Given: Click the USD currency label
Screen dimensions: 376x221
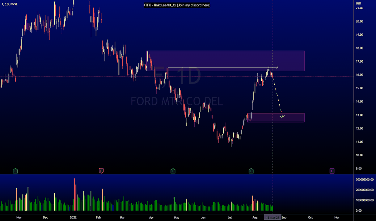Looking at the screenshot, I should pos(358,3).
